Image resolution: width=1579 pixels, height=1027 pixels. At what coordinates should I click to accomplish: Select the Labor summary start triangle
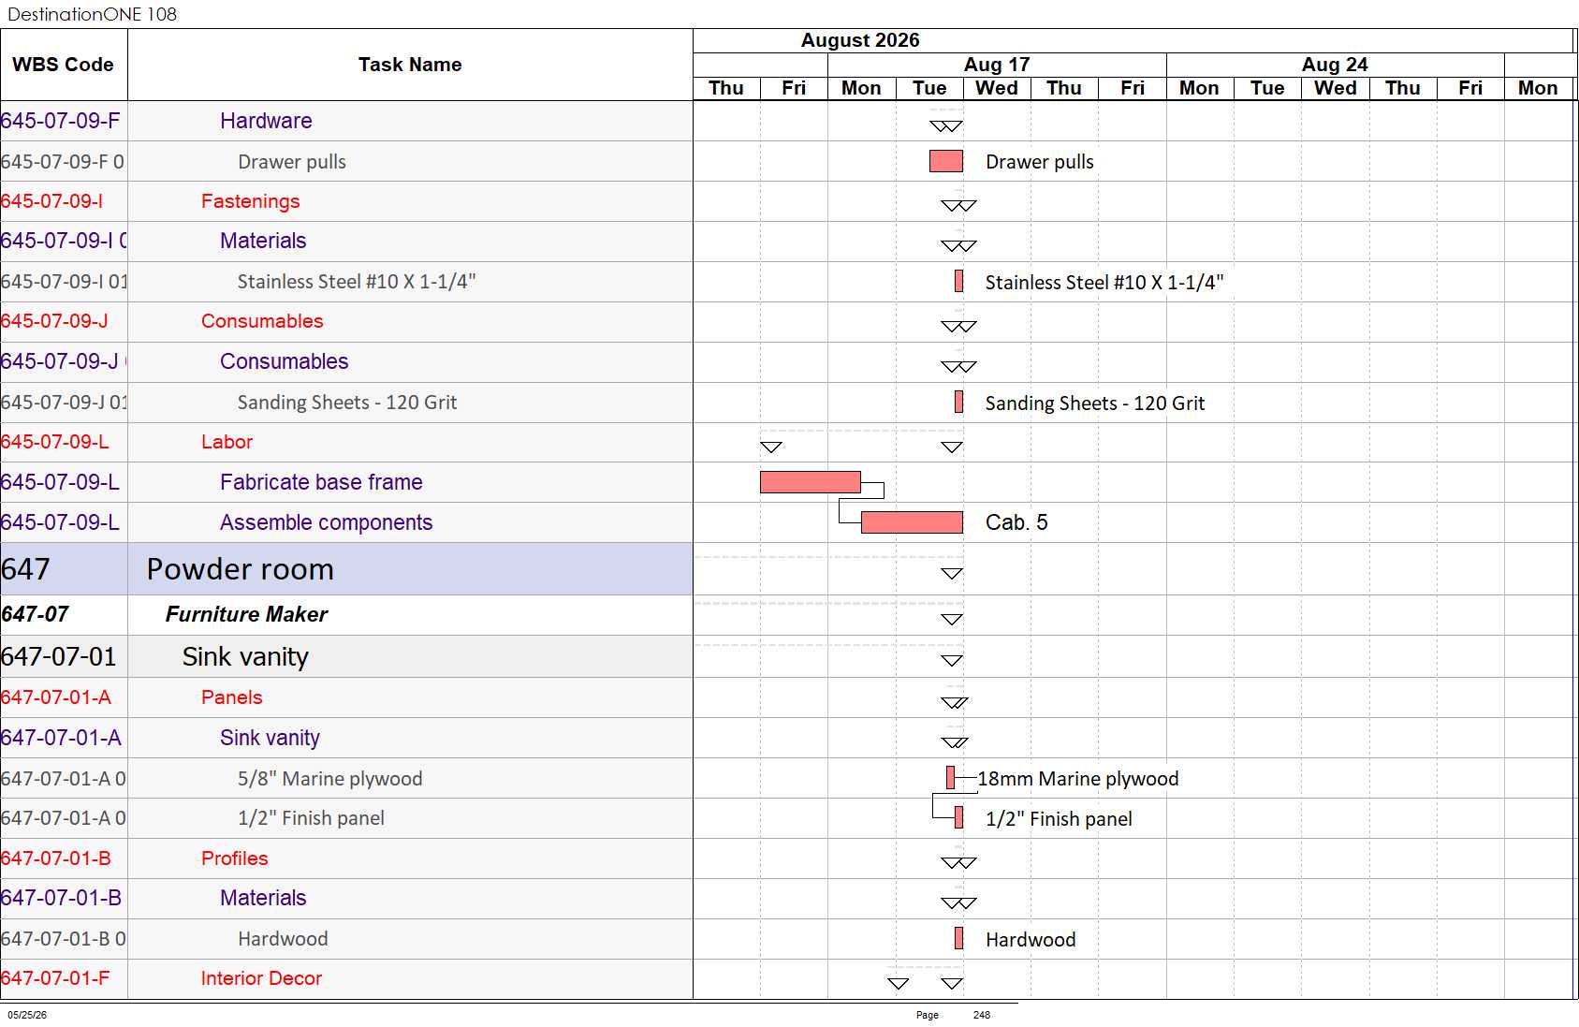pyautogui.click(x=771, y=447)
